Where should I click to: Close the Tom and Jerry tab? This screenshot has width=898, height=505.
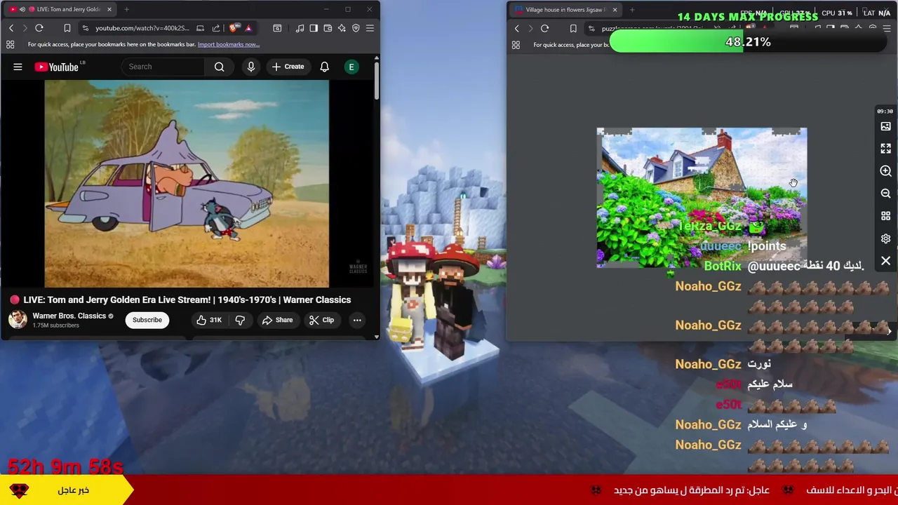pyautogui.click(x=109, y=9)
